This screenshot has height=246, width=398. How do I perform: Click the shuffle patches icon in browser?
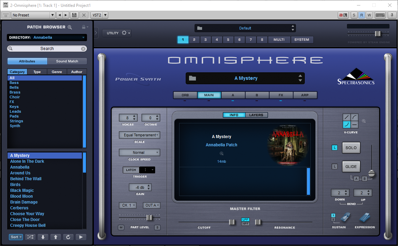pyautogui.click(x=30, y=237)
